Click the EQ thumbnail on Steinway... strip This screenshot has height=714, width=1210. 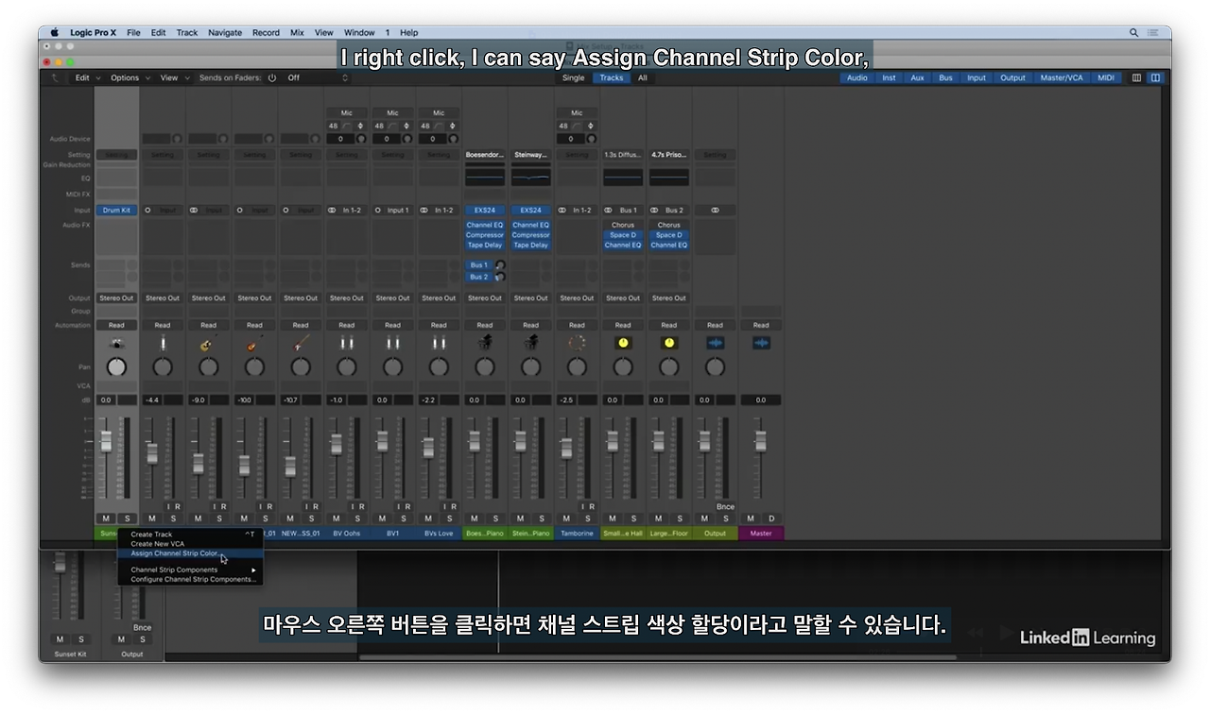tap(531, 177)
